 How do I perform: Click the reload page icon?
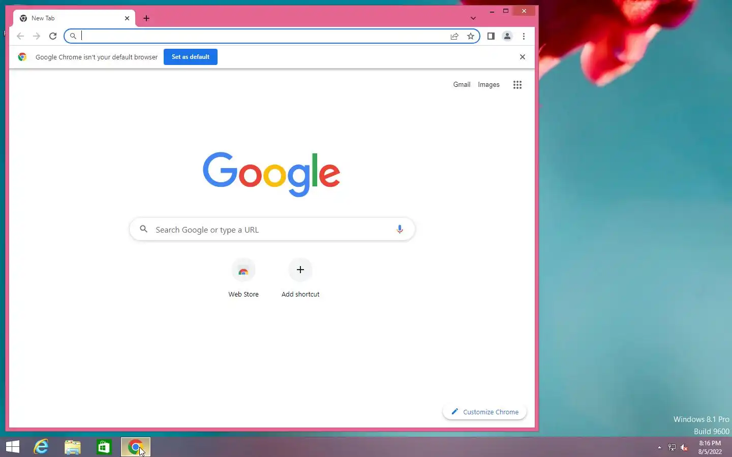53,36
